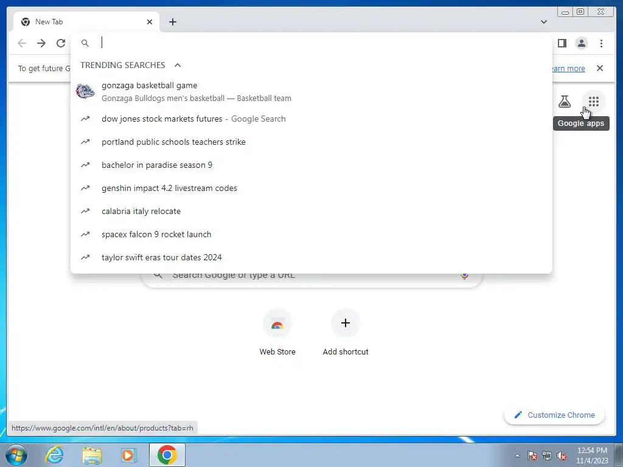The height and width of the screenshot is (467, 623).
Task: Click the taskbar clock showing 12:54 PM
Action: (592, 455)
